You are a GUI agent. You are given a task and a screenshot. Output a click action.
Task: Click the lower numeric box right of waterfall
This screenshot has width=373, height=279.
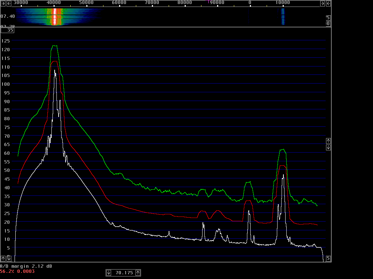[x=328, y=24]
